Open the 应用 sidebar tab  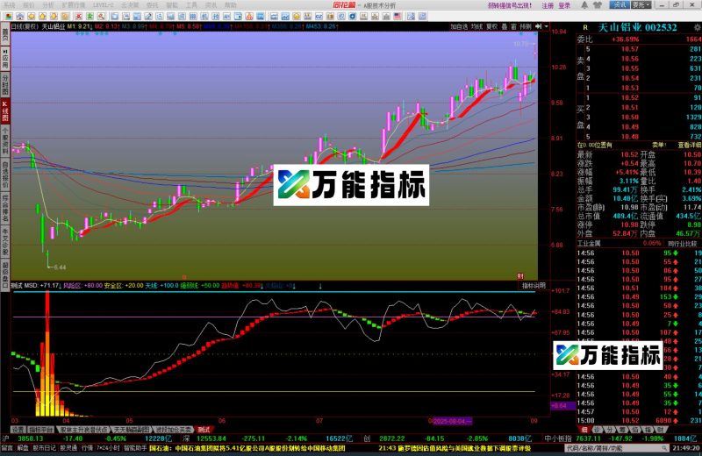(5, 58)
